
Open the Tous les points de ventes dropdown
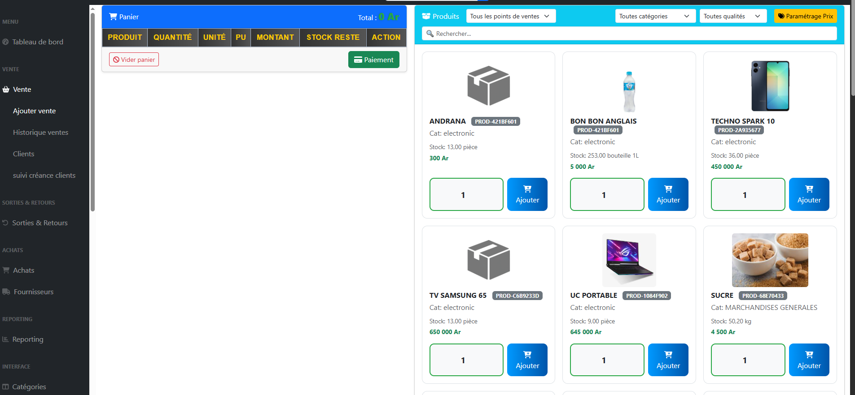click(510, 16)
